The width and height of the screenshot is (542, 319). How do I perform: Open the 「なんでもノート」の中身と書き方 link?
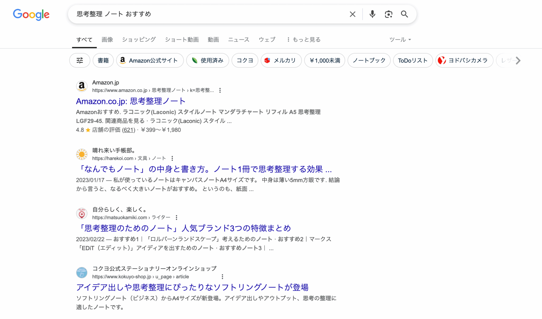click(x=204, y=169)
